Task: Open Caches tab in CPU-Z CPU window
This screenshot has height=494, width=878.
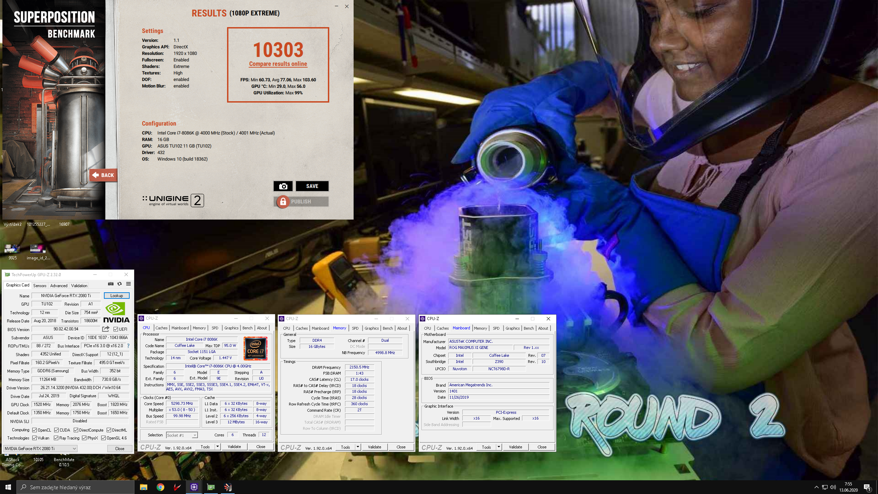Action: click(x=162, y=328)
